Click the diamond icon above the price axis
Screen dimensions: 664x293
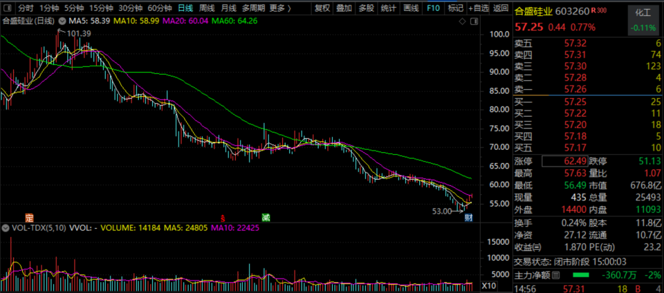[x=463, y=21]
